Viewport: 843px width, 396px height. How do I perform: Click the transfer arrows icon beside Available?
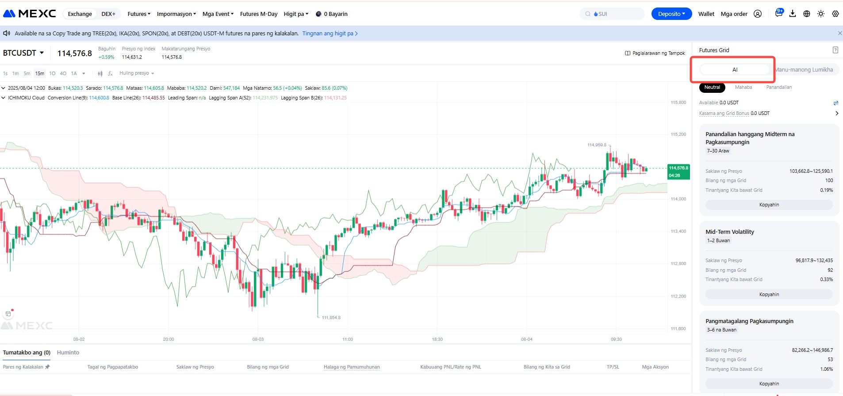coord(835,103)
